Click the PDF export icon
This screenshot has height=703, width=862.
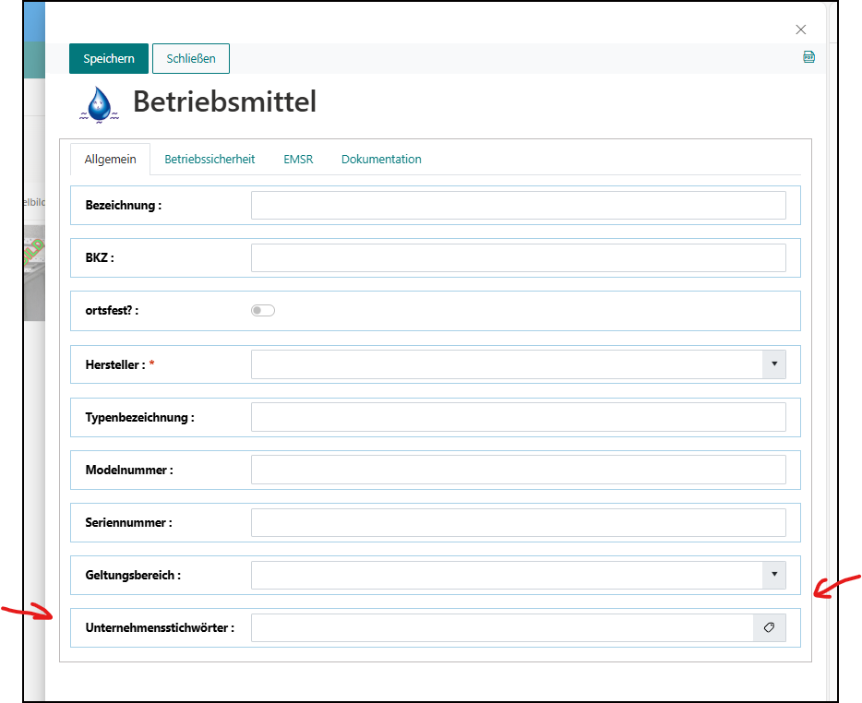[809, 57]
